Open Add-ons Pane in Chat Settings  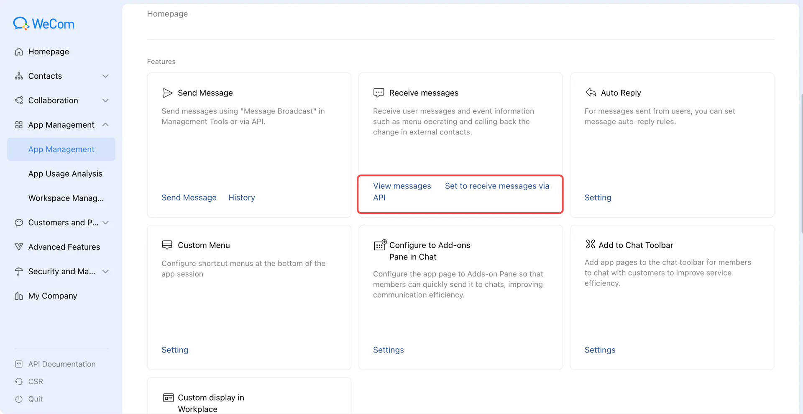[x=389, y=350]
